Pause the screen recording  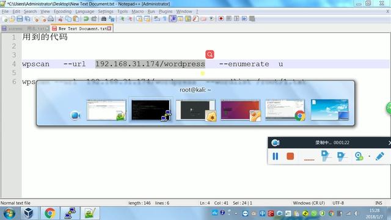click(x=276, y=156)
